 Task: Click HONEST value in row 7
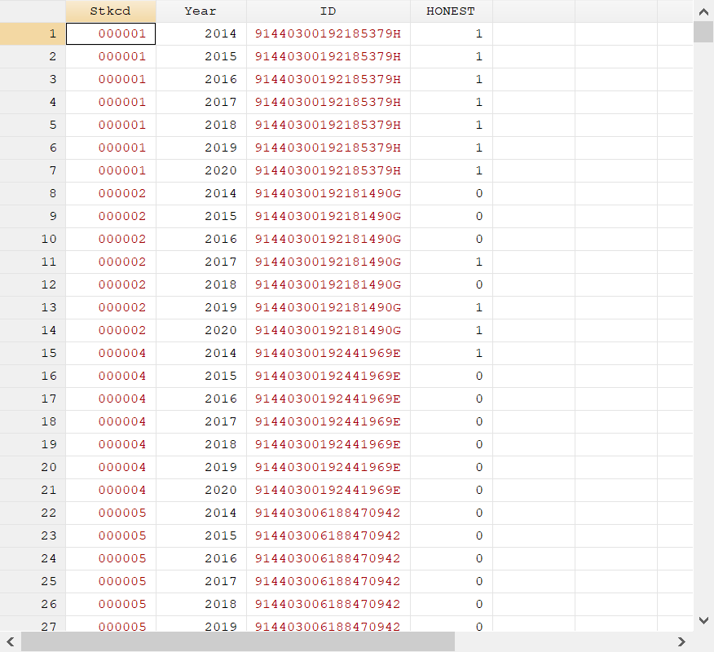coord(452,170)
